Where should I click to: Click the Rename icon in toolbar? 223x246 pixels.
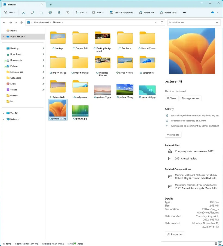tap(50, 12)
